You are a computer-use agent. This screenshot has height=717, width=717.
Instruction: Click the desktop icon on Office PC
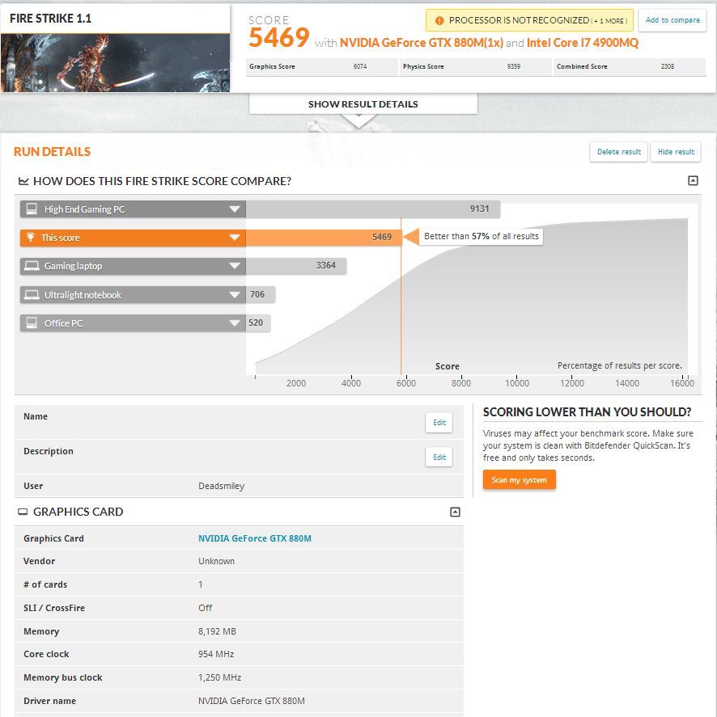(32, 323)
